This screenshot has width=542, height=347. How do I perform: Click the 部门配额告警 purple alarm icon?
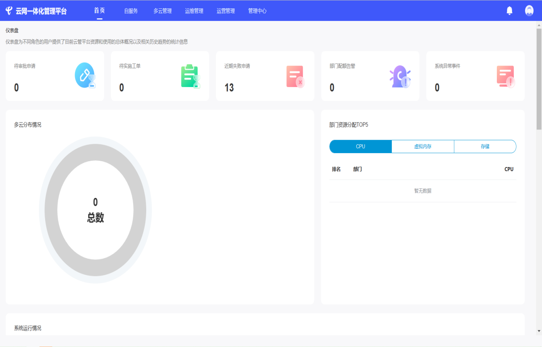(x=400, y=76)
